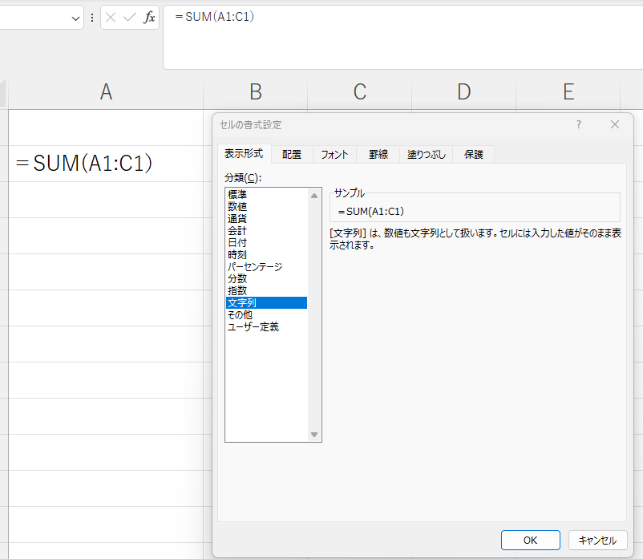Select ユーザー定義 in the category list
The image size is (643, 559).
[266, 327]
